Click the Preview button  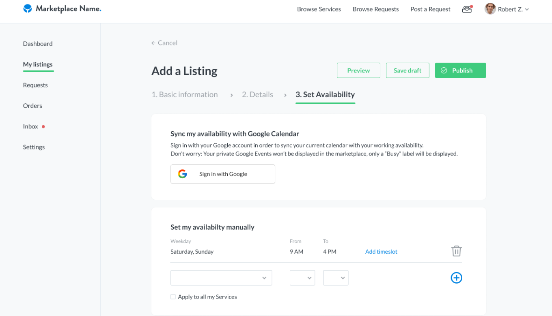[358, 70]
